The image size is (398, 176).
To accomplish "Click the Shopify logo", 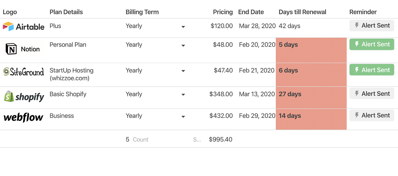I will coord(24,97).
